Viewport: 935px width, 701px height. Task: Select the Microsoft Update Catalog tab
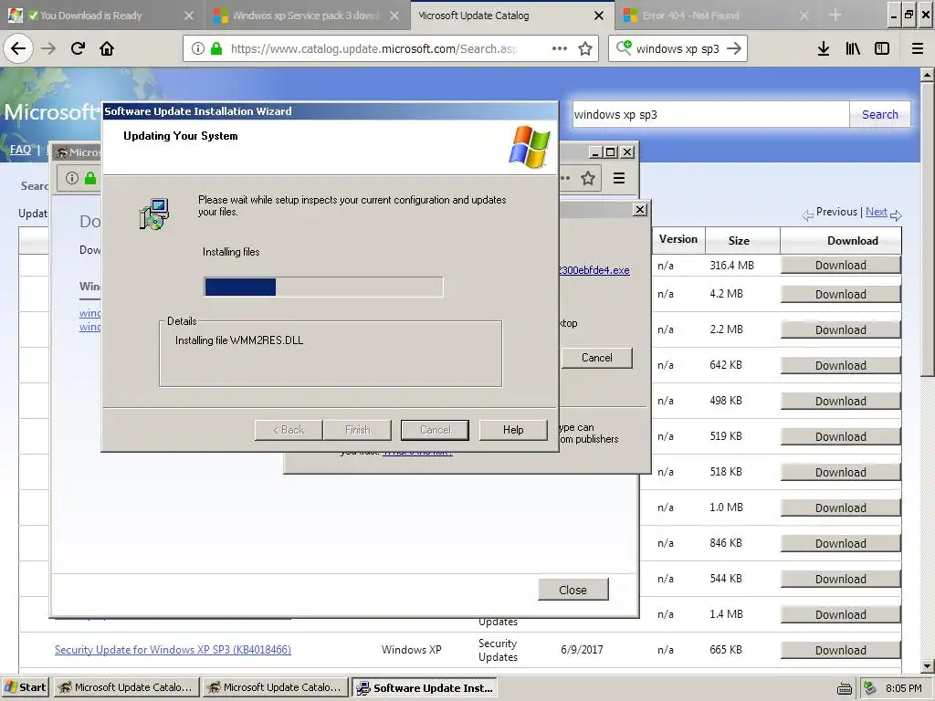(510, 16)
